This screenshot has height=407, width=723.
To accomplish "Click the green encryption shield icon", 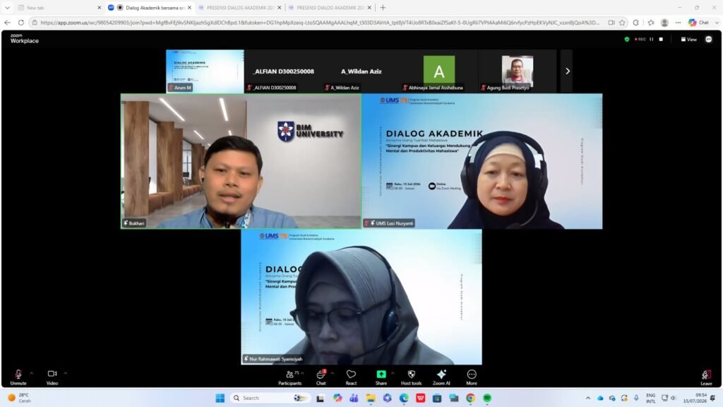I will tap(627, 40).
